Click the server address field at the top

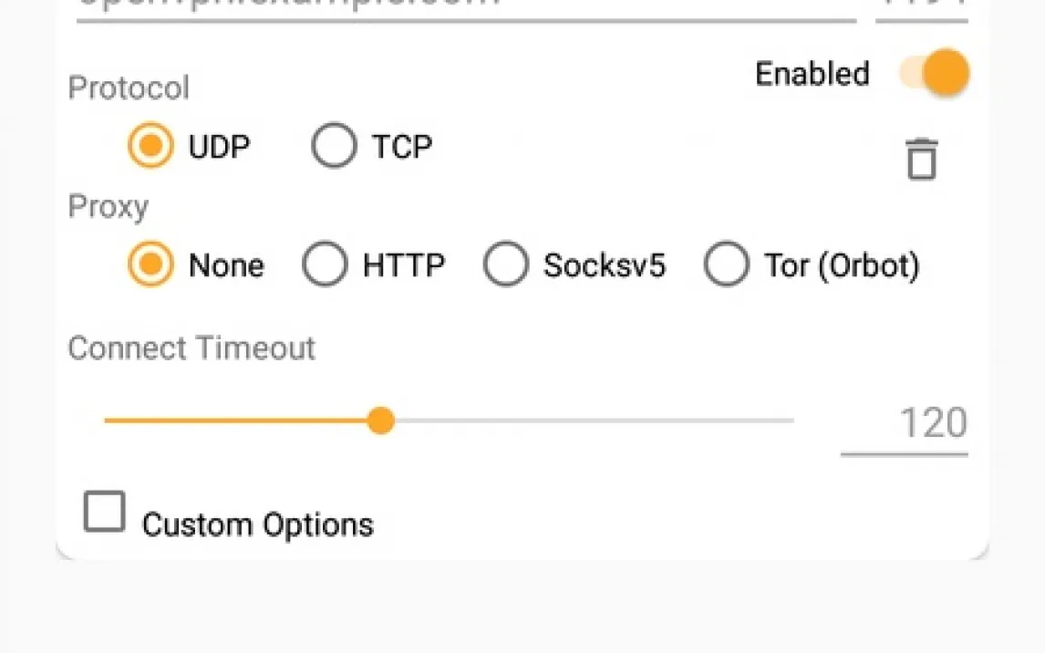[x=465, y=5]
